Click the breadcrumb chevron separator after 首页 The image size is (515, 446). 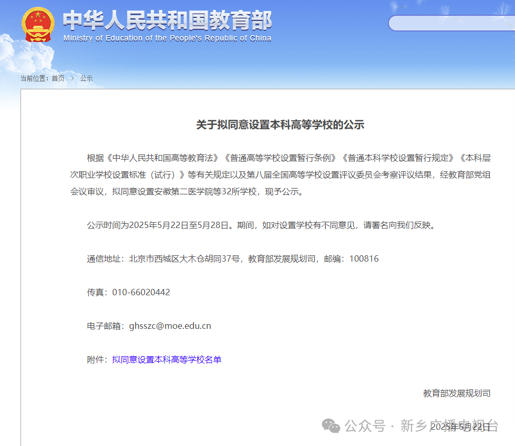73,78
